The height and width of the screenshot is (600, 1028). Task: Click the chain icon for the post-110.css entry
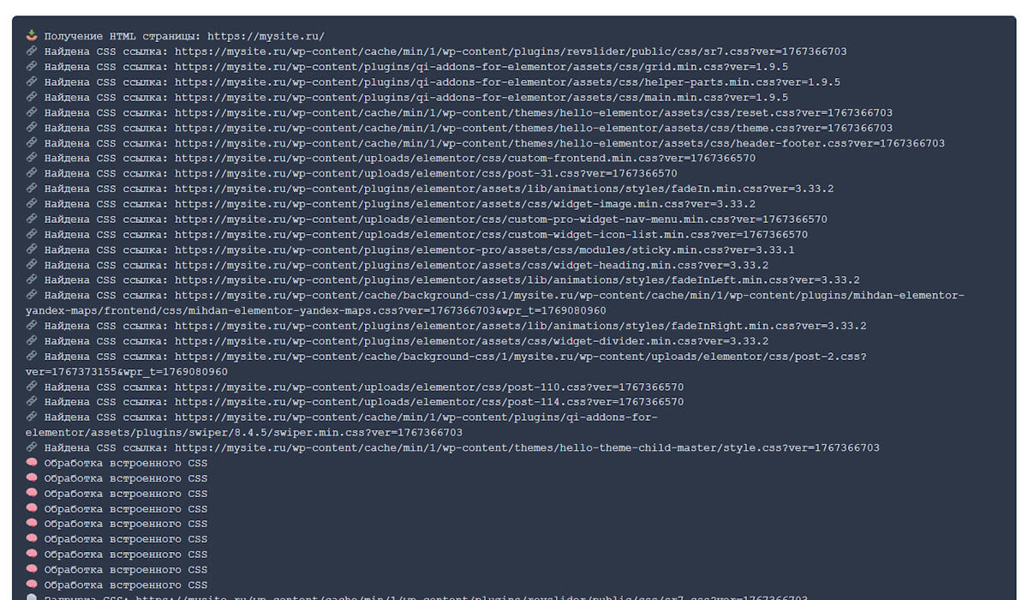click(32, 387)
